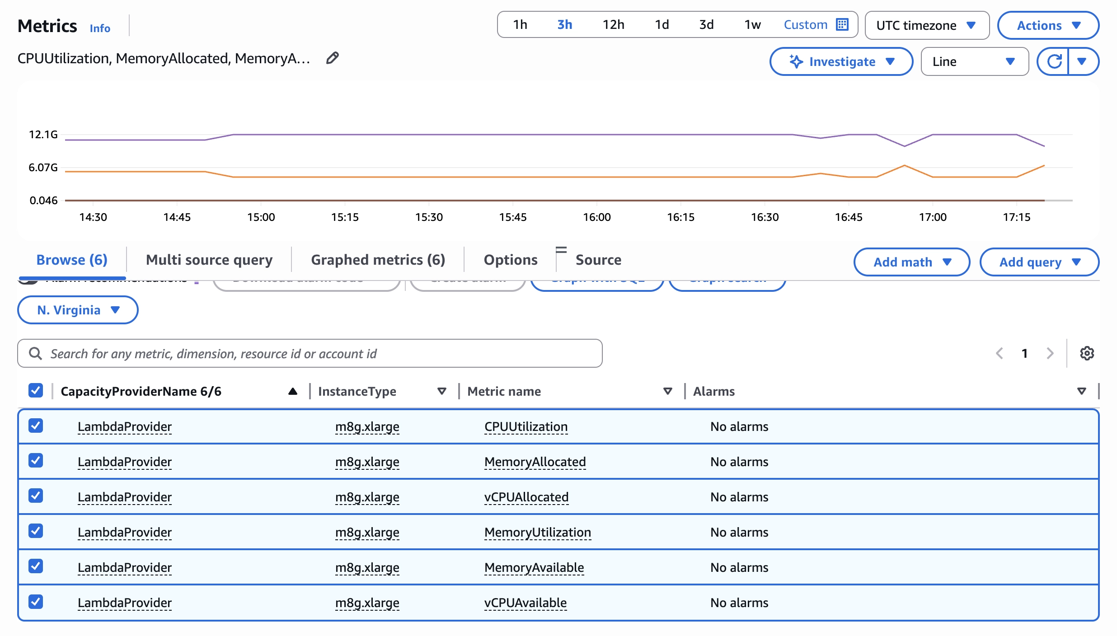This screenshot has width=1117, height=636.
Task: Uncheck the CPUUtilization metric row
Action: point(35,426)
